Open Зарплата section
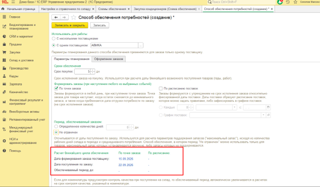320x187 pixels. 15,84
